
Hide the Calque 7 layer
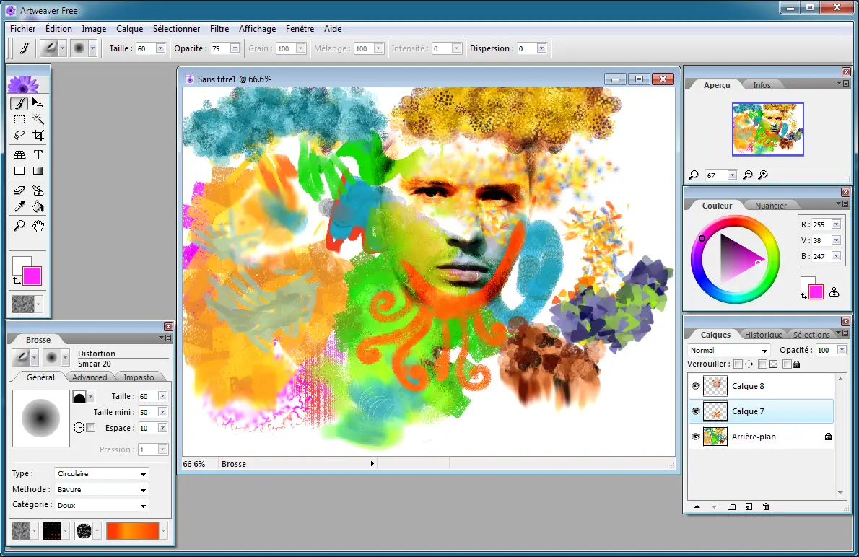(x=696, y=411)
